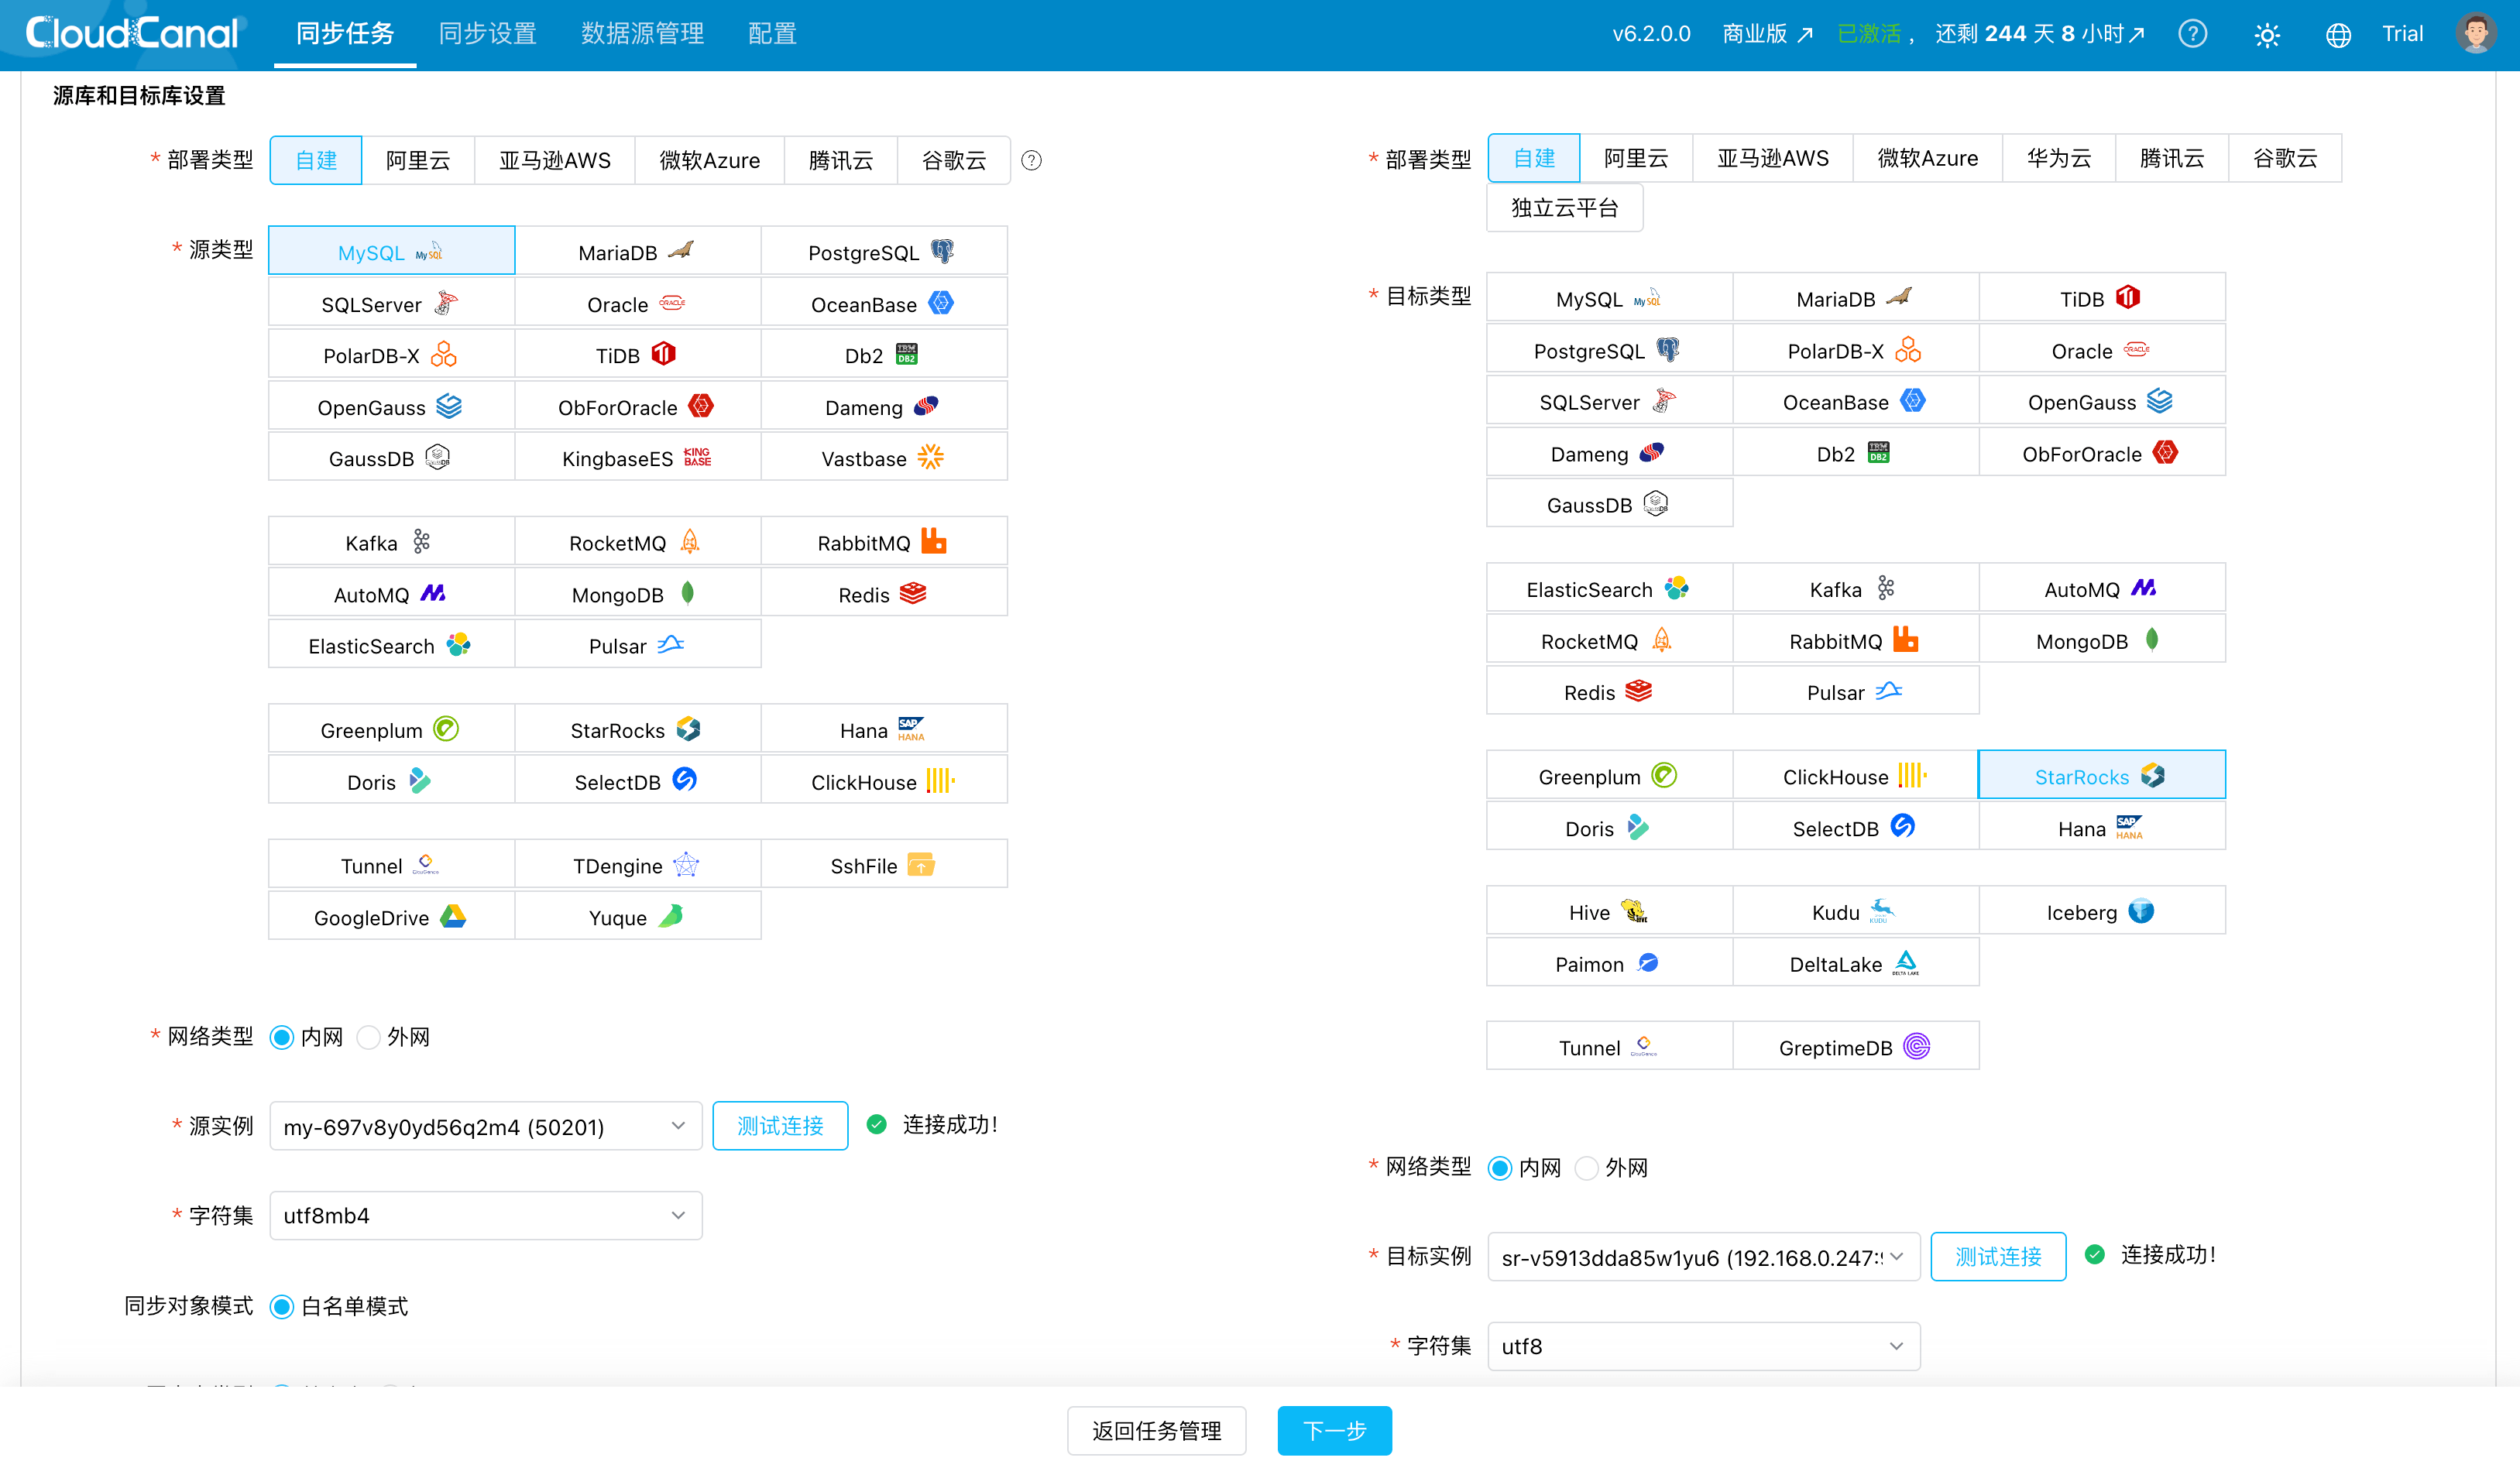This screenshot has width=2520, height=1468.
Task: Open the language globe icon
Action: [x=2337, y=35]
